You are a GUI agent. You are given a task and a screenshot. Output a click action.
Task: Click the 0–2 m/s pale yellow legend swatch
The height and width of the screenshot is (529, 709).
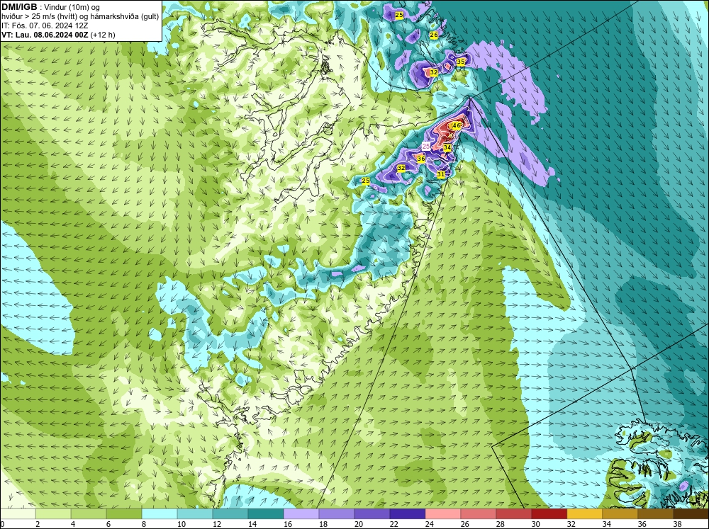click(x=18, y=513)
